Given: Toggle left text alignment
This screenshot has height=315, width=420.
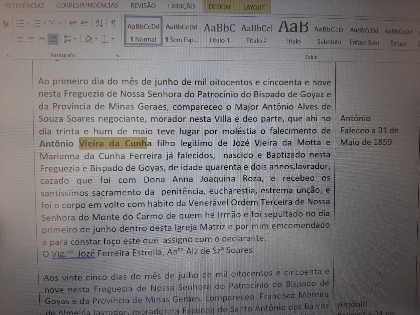Looking at the screenshot, I should pos(20,39).
